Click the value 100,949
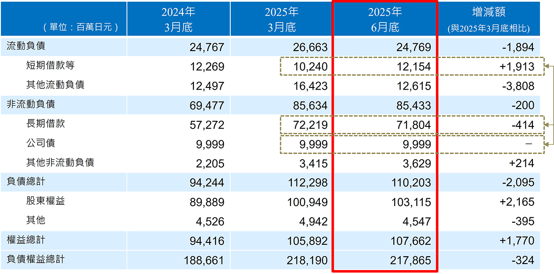This screenshot has height=274, width=554. (x=308, y=203)
